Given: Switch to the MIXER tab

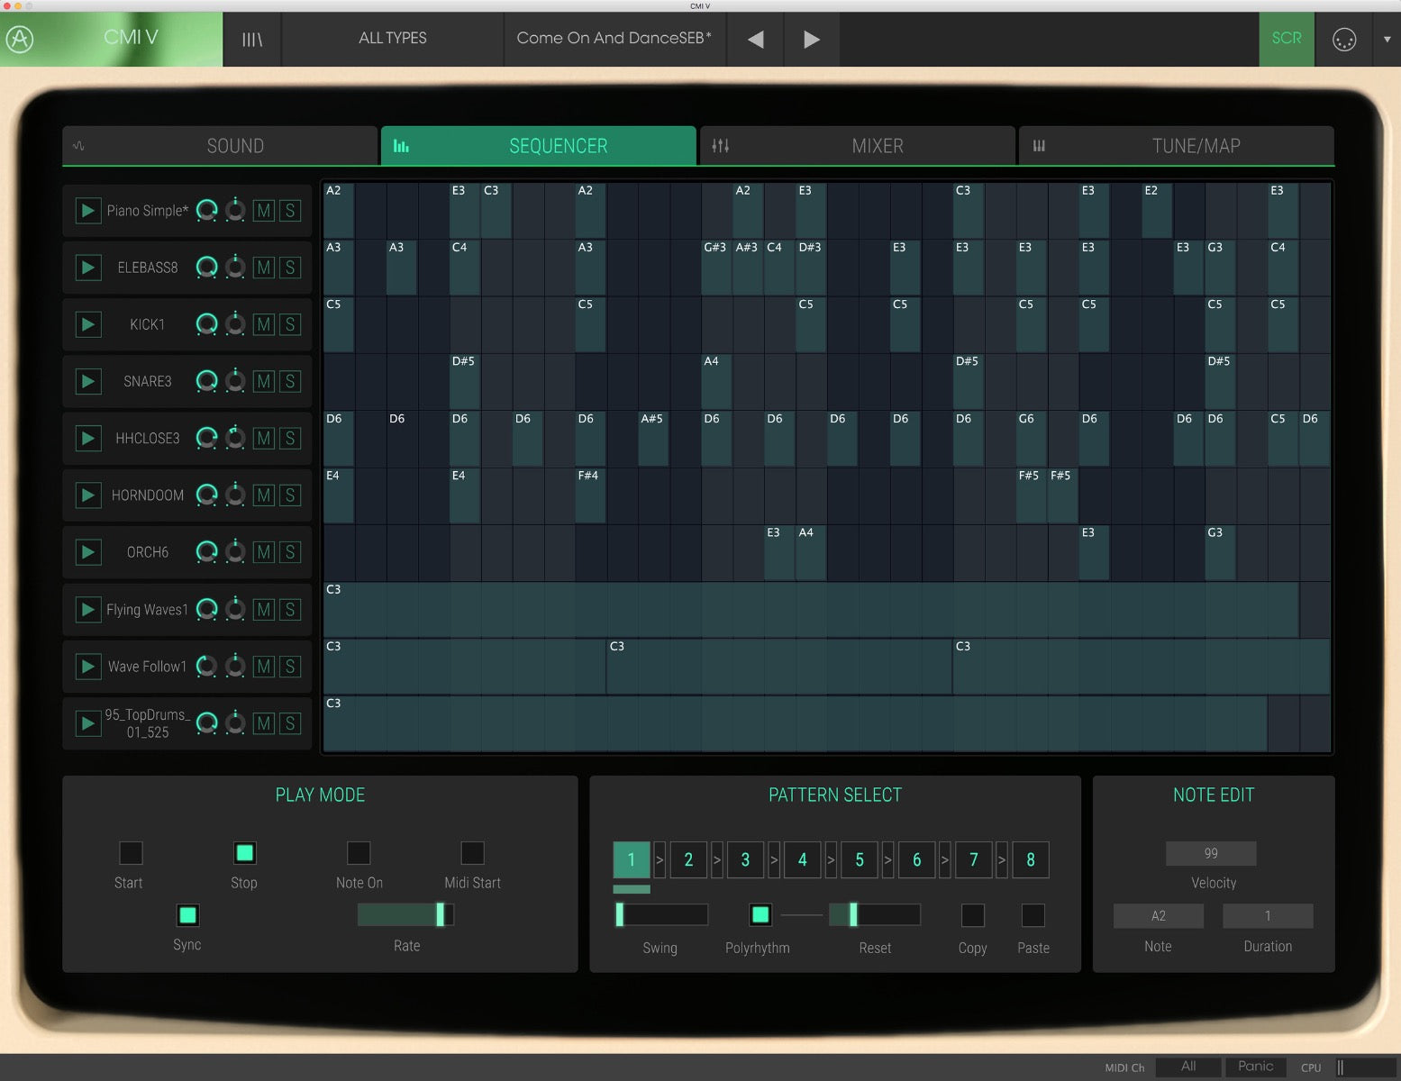Looking at the screenshot, I should point(858,146).
